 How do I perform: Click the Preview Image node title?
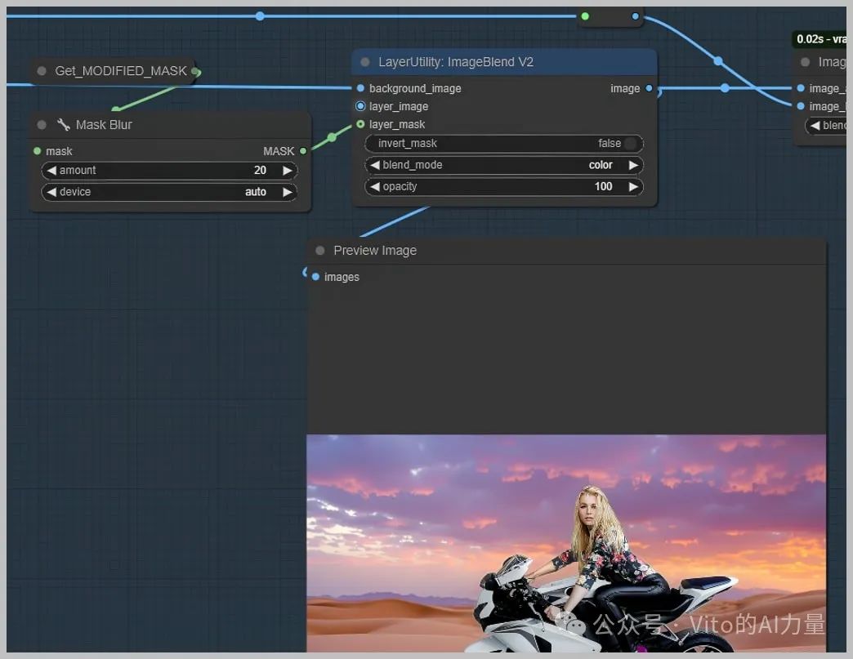pos(375,250)
